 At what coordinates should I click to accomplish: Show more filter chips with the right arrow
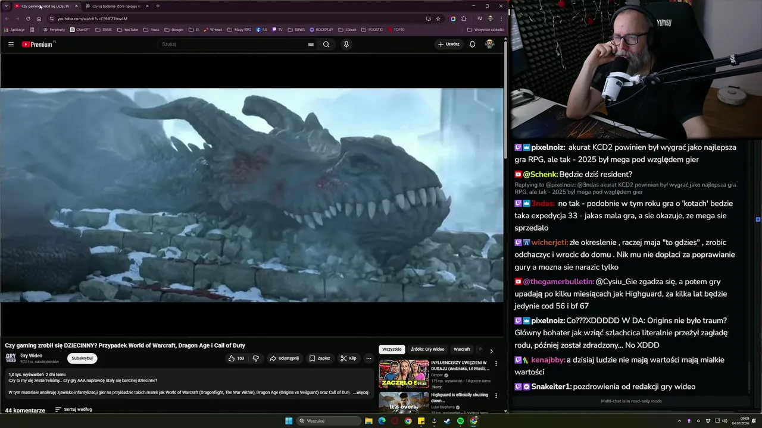[x=491, y=351]
